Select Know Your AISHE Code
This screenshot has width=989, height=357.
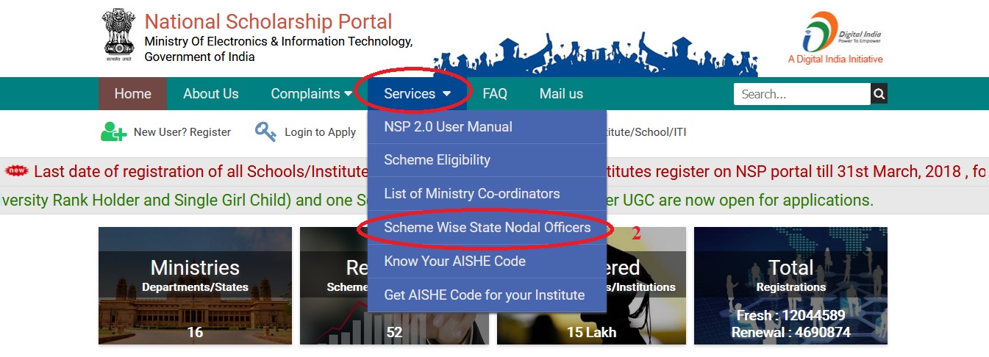pos(487,262)
